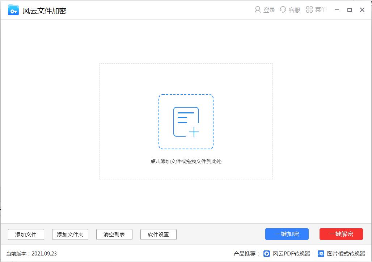The height and width of the screenshot is (262, 372).
Task: Clear the list with 清空列表
Action: [x=114, y=234]
